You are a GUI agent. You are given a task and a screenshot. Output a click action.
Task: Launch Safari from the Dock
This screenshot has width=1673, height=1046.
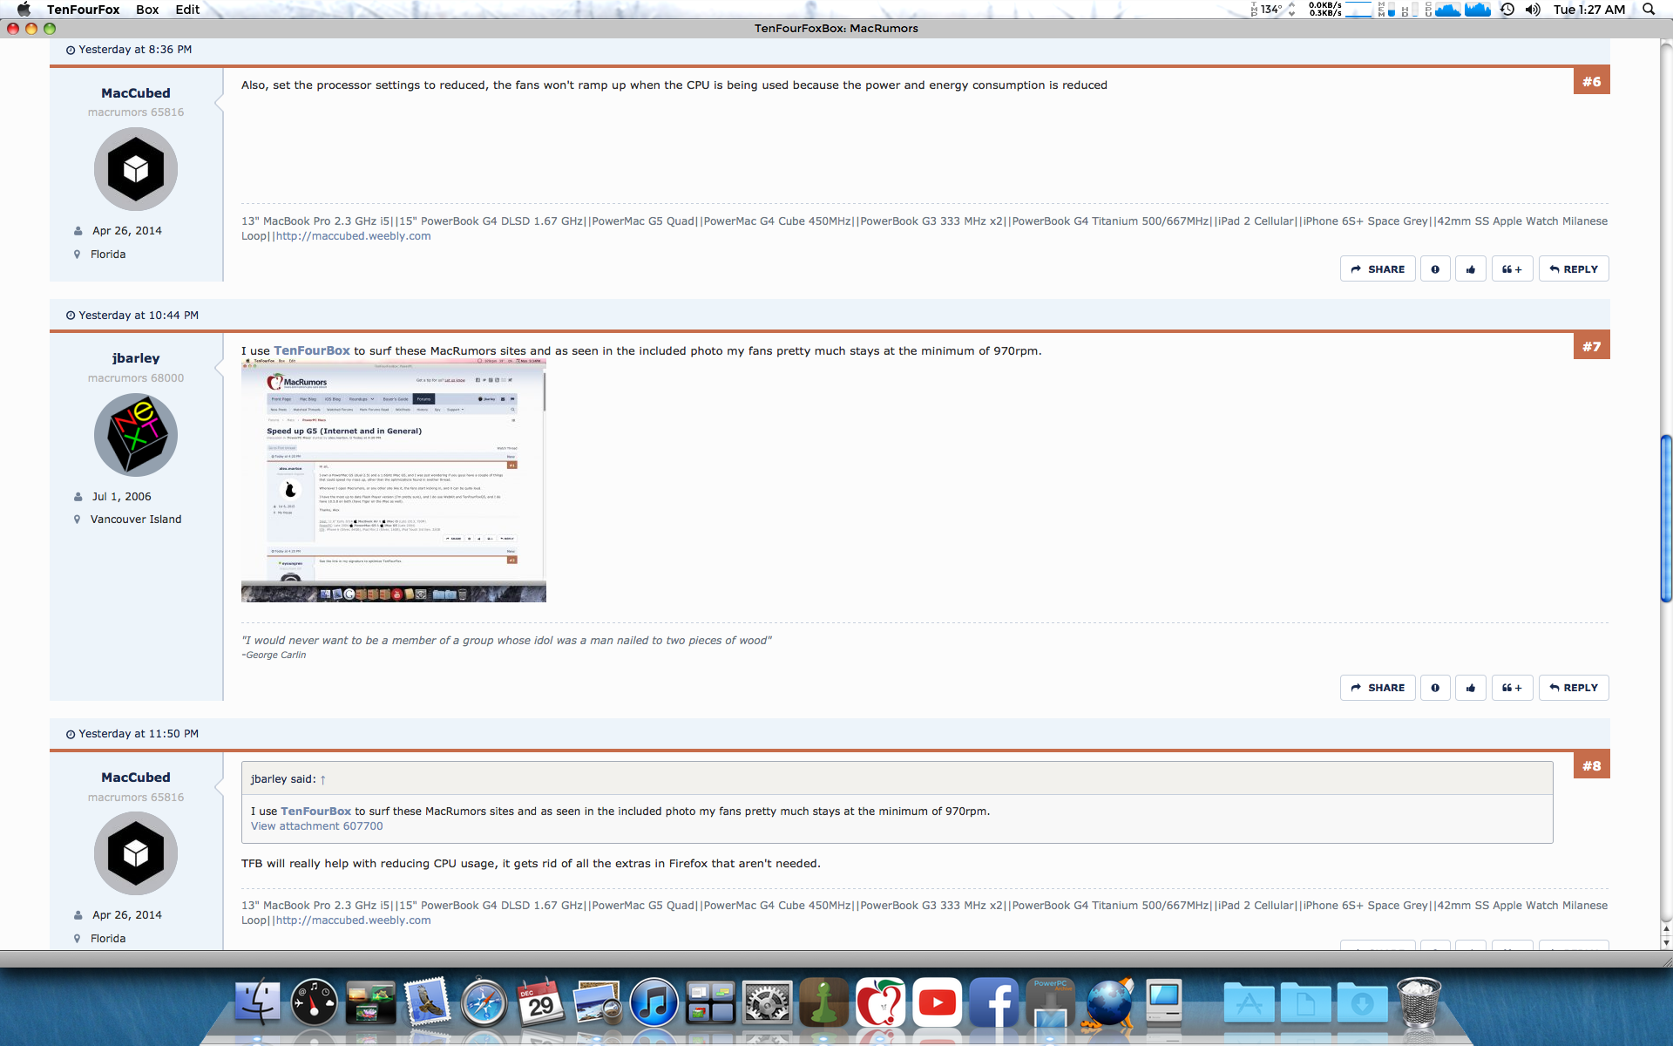point(484,1002)
